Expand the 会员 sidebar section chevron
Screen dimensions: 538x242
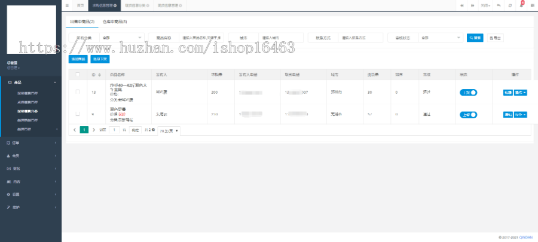(x=56, y=155)
